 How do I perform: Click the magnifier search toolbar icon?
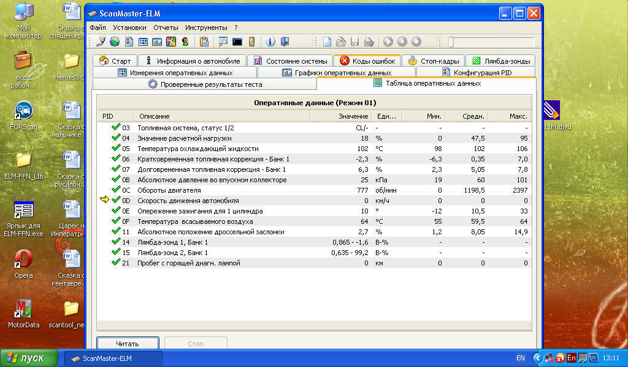point(223,42)
